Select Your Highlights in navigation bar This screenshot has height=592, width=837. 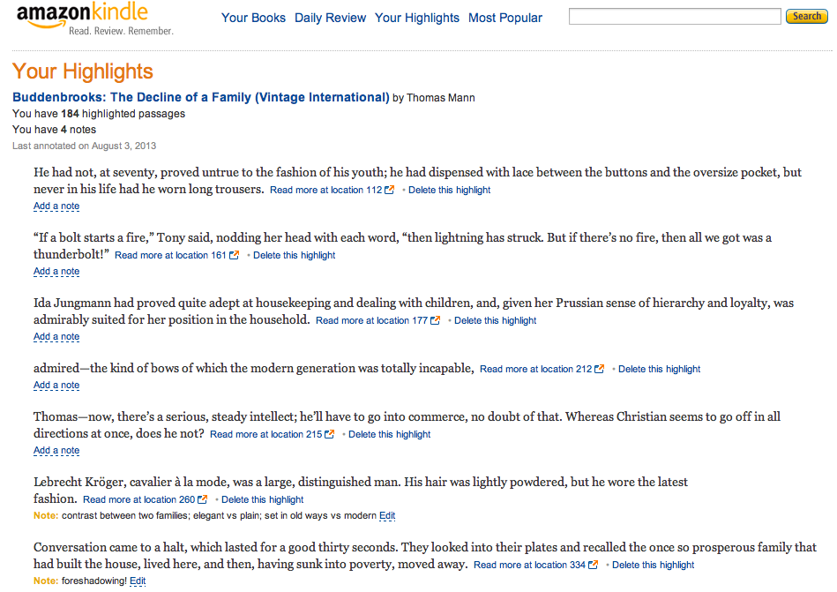[x=416, y=18]
